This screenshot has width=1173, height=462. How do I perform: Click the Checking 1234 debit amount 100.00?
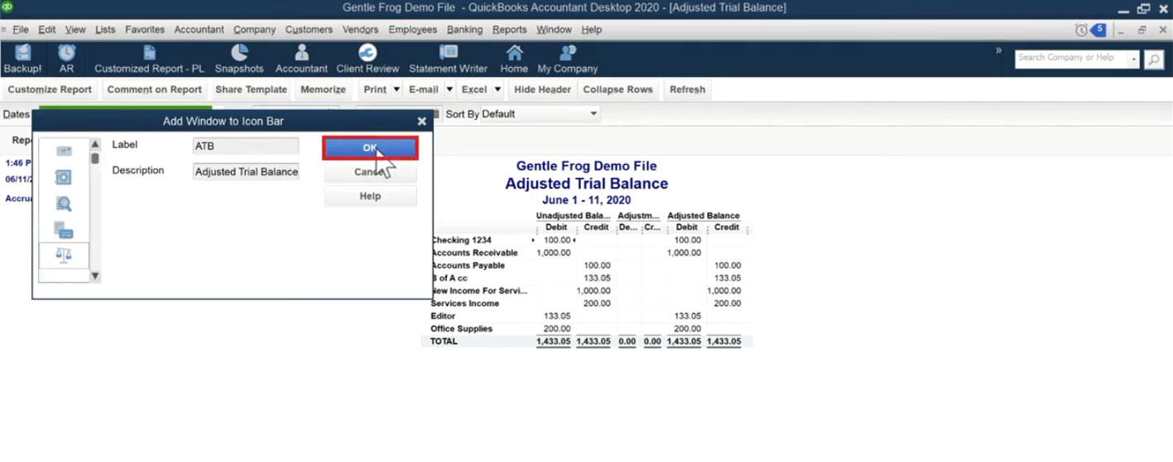tap(557, 240)
